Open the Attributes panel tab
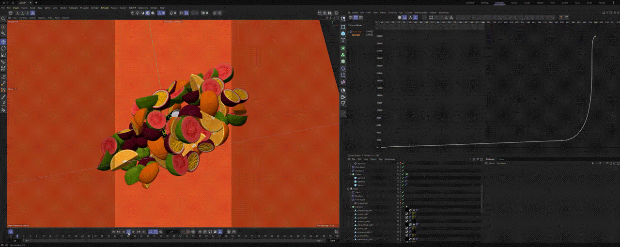The height and width of the screenshot is (247, 620). pyautogui.click(x=490, y=159)
